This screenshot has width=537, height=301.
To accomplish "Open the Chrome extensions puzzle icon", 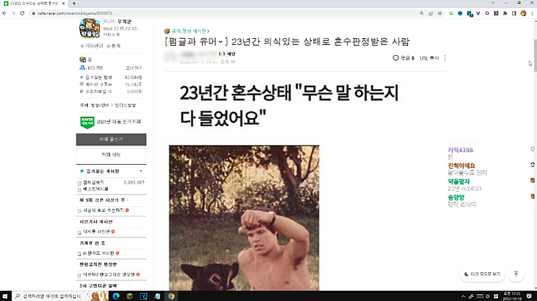I will tap(505, 13).
